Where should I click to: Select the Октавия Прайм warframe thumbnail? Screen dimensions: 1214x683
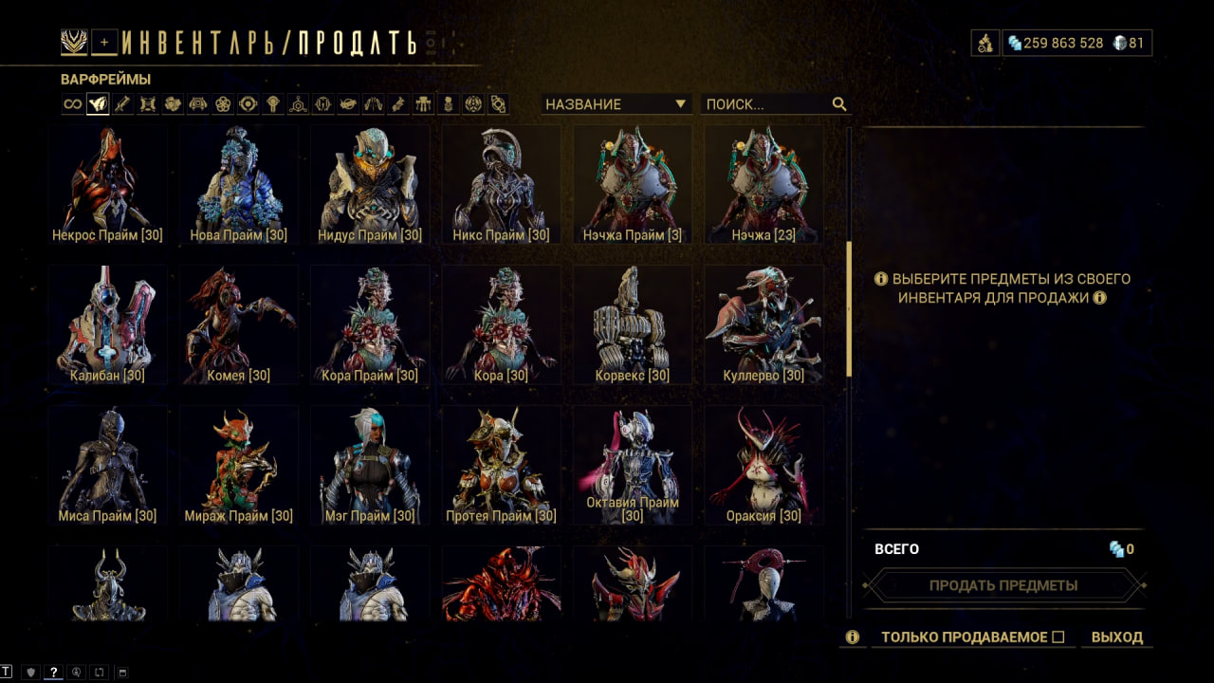tap(633, 465)
